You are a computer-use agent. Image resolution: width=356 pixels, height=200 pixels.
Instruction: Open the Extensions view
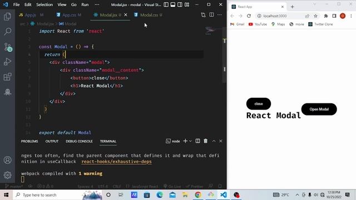tap(7, 77)
